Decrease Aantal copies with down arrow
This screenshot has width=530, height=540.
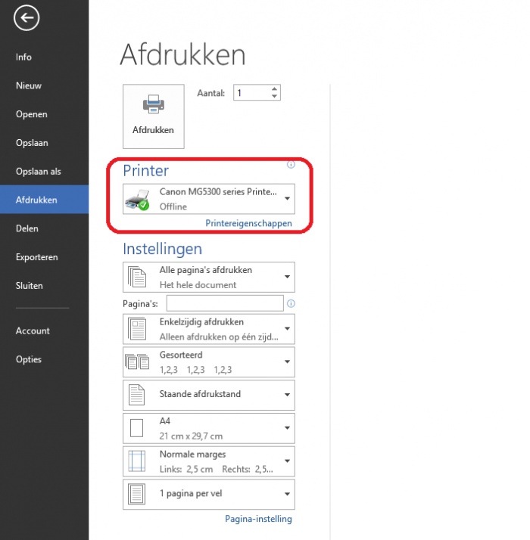click(274, 96)
